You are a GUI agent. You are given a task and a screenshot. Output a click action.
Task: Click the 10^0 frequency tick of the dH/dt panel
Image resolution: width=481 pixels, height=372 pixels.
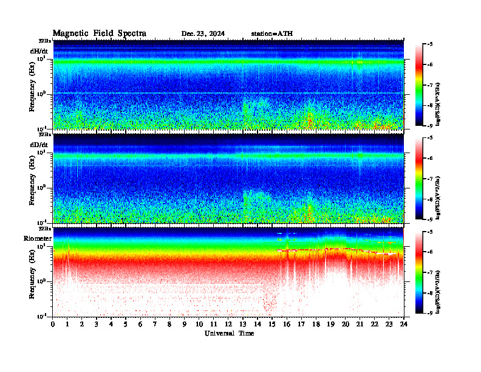point(41,94)
